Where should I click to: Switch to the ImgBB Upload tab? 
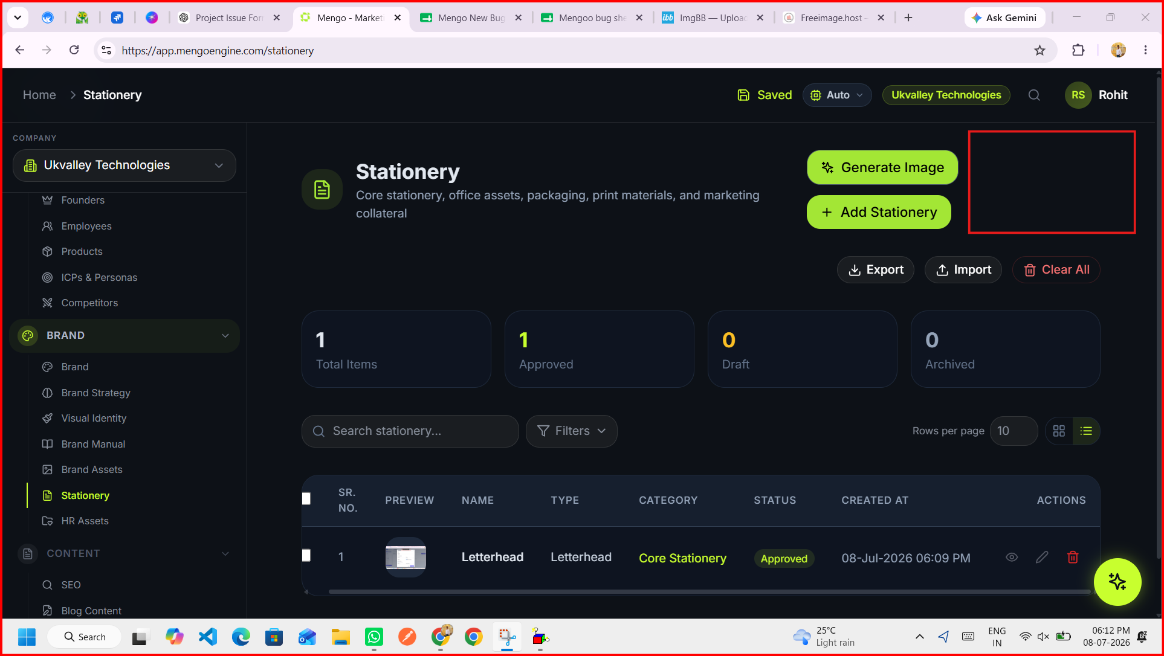tap(713, 18)
